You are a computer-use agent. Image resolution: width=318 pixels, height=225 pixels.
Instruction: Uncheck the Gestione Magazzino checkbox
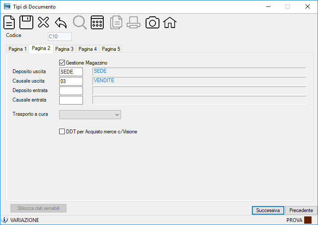pyautogui.click(x=62, y=63)
